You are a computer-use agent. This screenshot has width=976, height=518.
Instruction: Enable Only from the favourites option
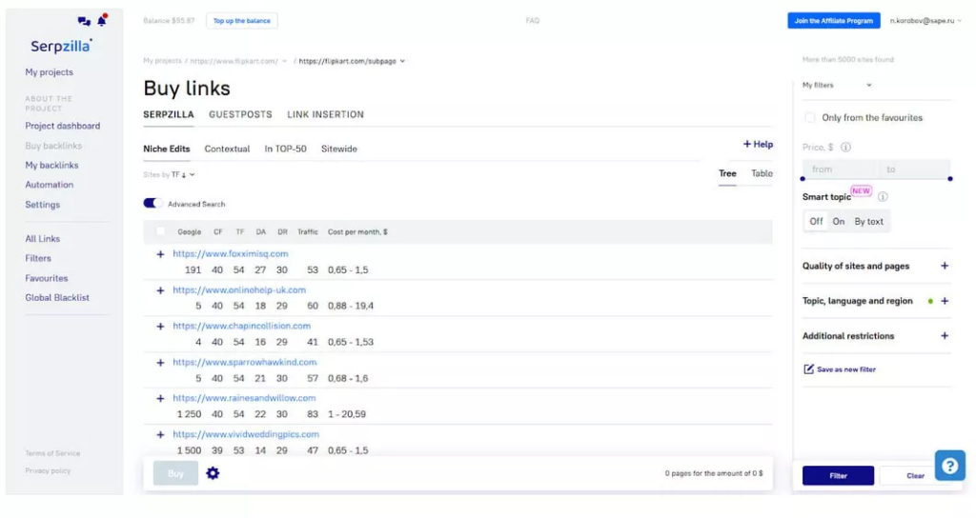tap(809, 118)
